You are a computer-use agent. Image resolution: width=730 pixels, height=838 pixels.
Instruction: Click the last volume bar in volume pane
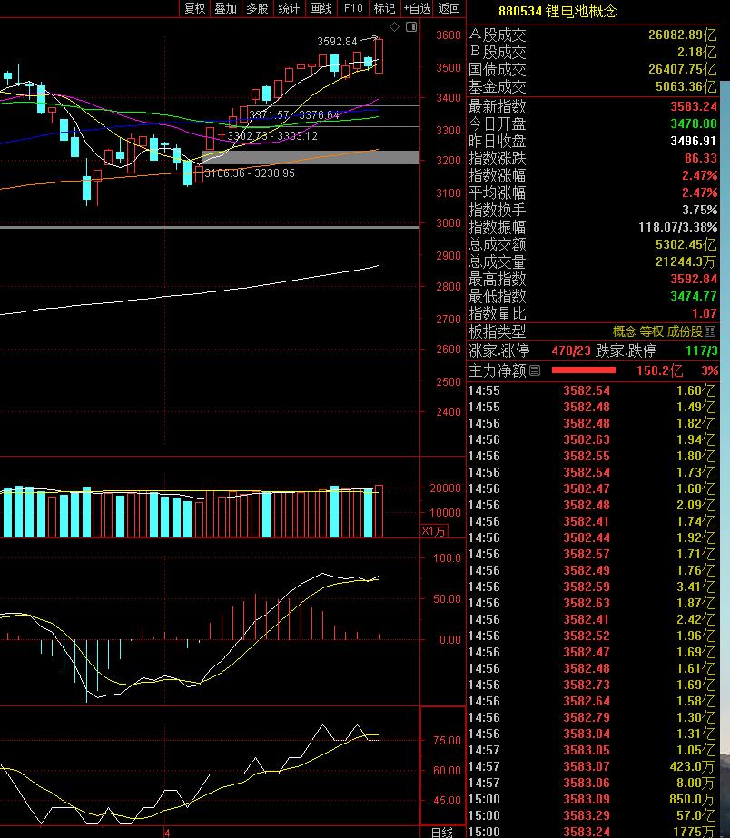click(379, 511)
